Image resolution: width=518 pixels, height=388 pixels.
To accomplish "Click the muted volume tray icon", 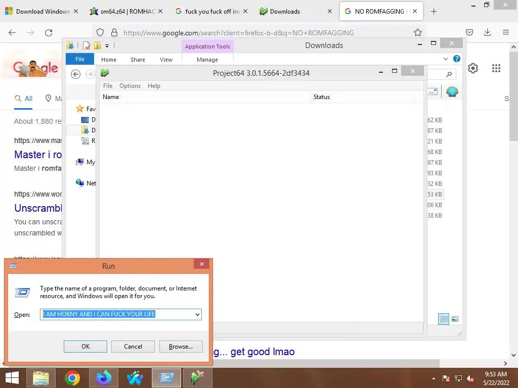I will tap(470, 378).
